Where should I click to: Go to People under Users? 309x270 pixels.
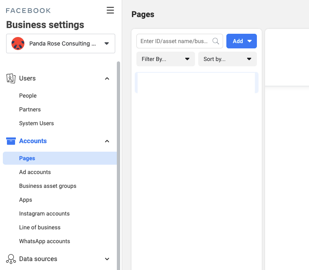pos(28,96)
